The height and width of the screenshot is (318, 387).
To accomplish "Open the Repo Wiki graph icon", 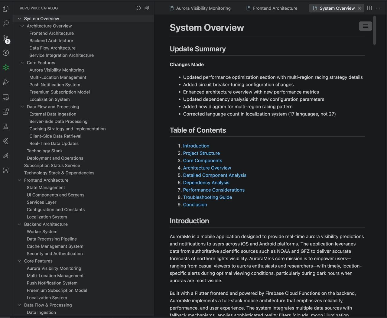I will tap(6, 67).
